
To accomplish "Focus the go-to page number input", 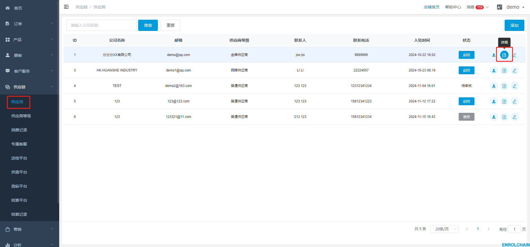I will pos(514,229).
